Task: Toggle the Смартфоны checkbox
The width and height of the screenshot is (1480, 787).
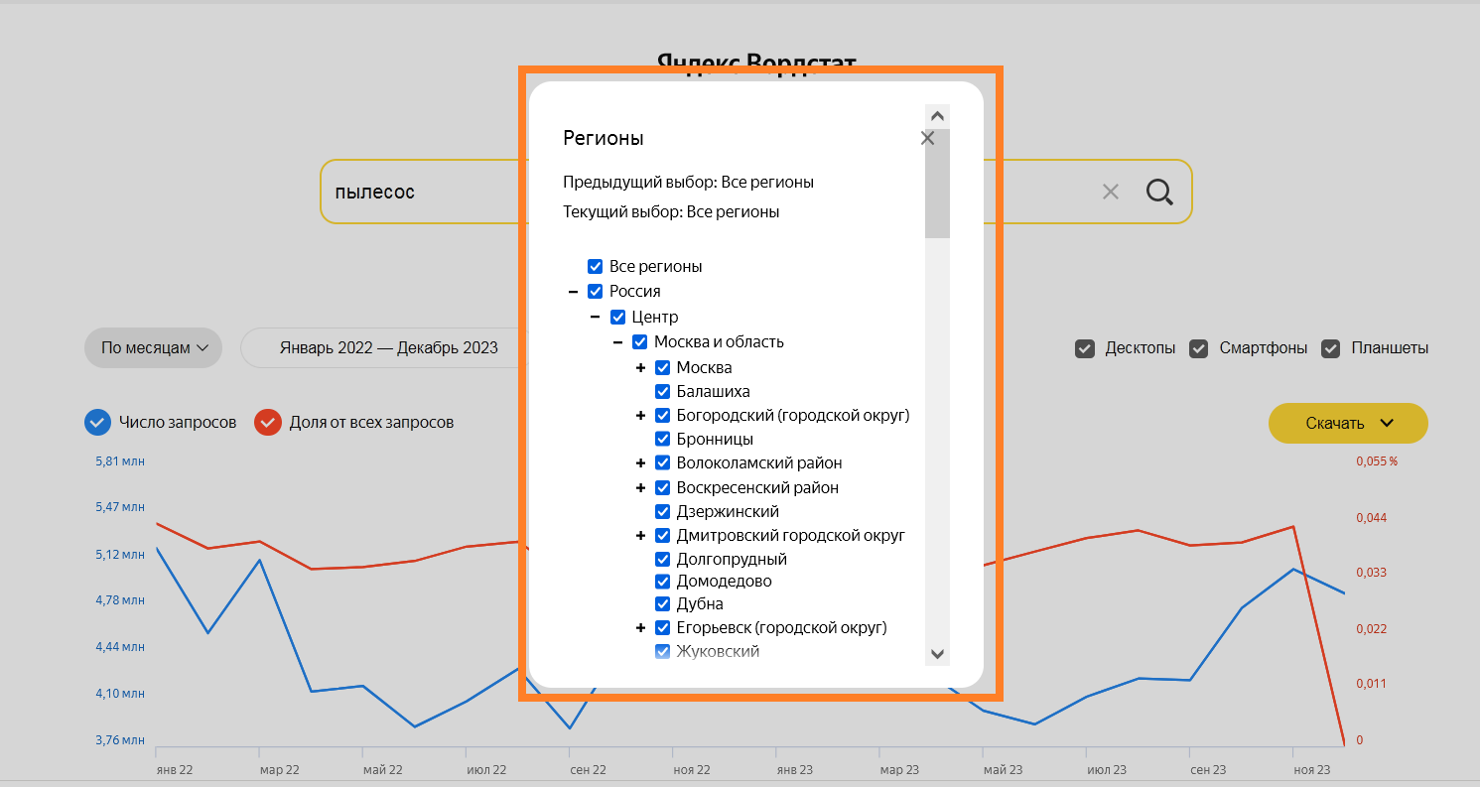Action: [1199, 348]
